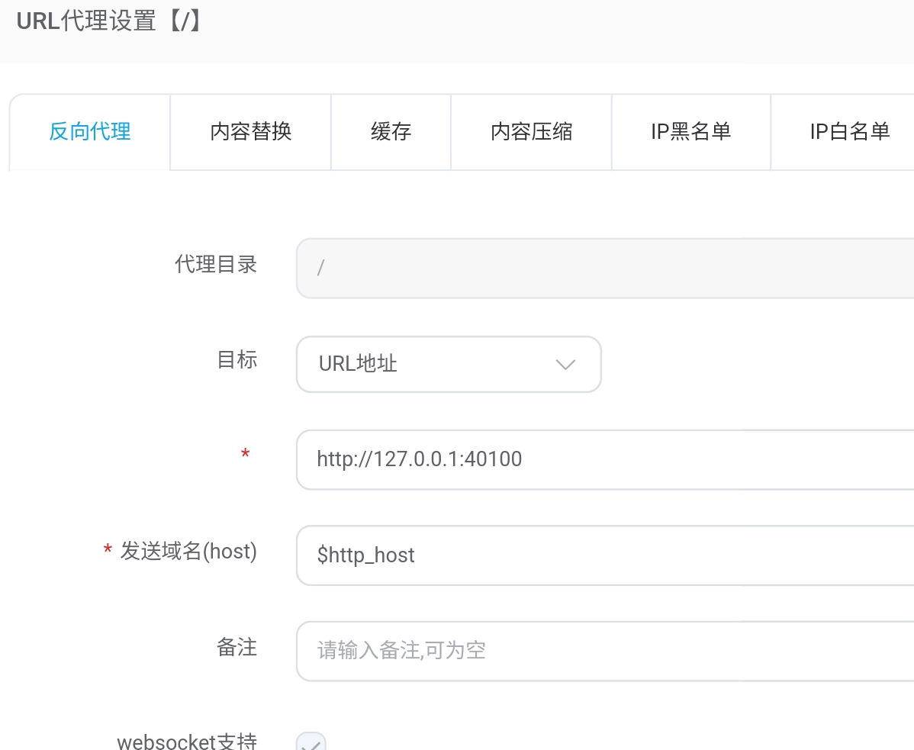Select the 缓存 tab
The width and height of the screenshot is (914, 750).
[391, 132]
